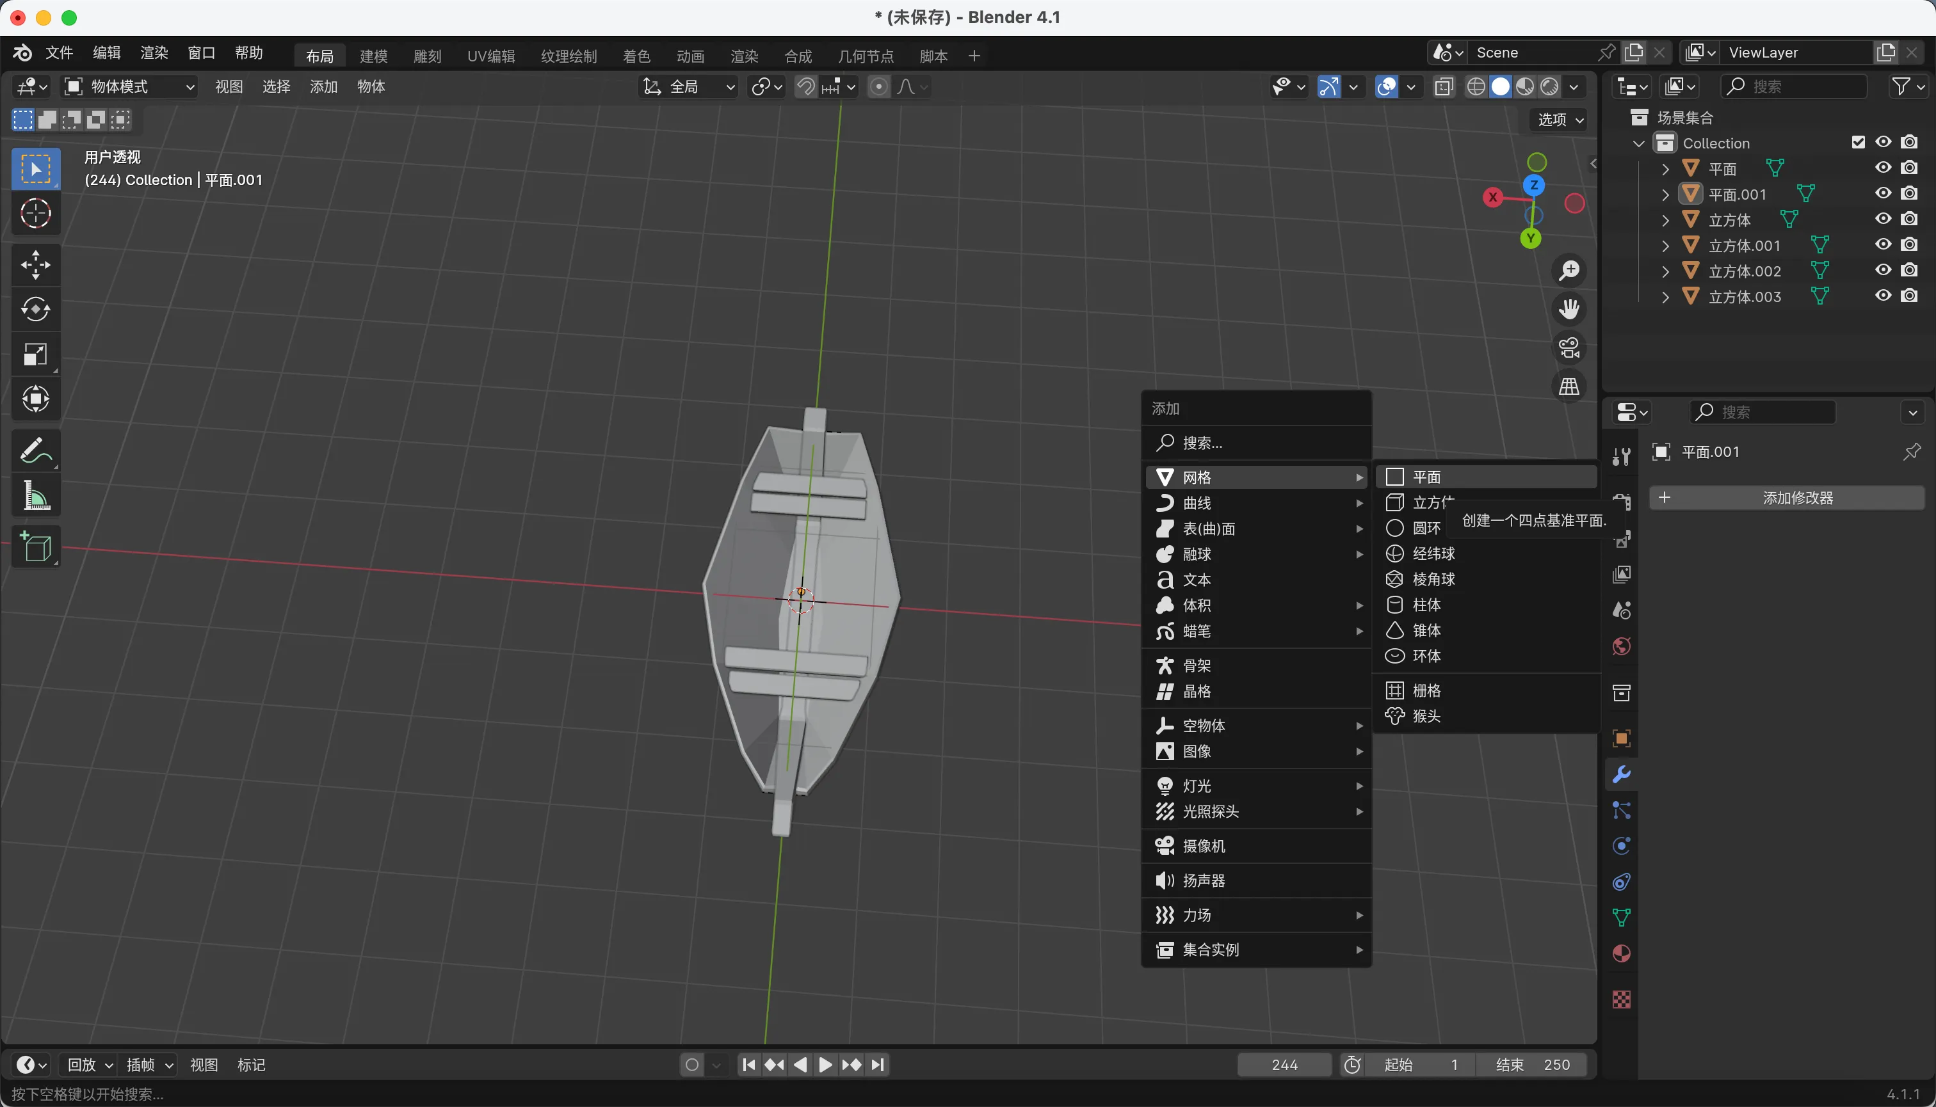The width and height of the screenshot is (1936, 1107).
Task: Open the 选项 options button in viewport
Action: (1560, 120)
